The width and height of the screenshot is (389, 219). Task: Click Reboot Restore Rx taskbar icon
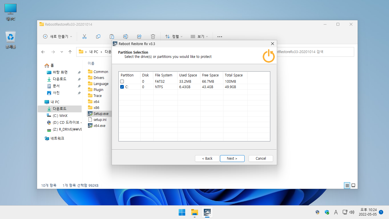207,212
